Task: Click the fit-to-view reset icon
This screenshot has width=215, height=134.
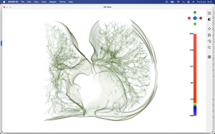Action: 209,57
